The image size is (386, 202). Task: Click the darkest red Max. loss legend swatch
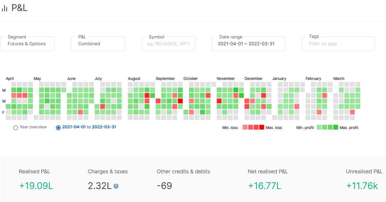pos(262,127)
